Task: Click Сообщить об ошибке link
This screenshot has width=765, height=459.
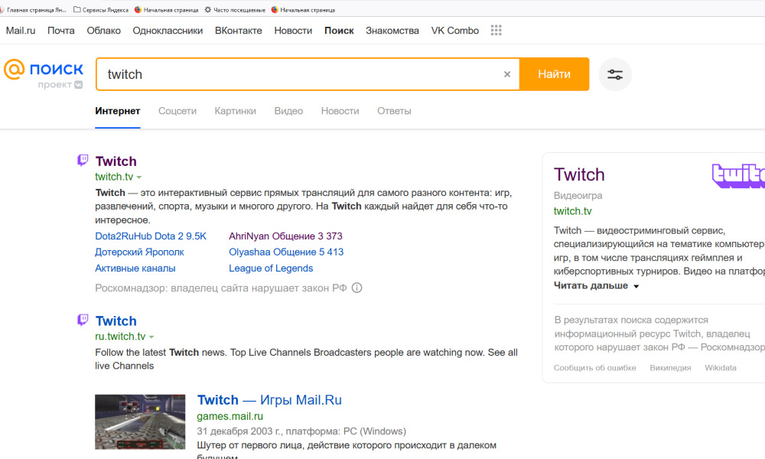Action: (x=594, y=368)
